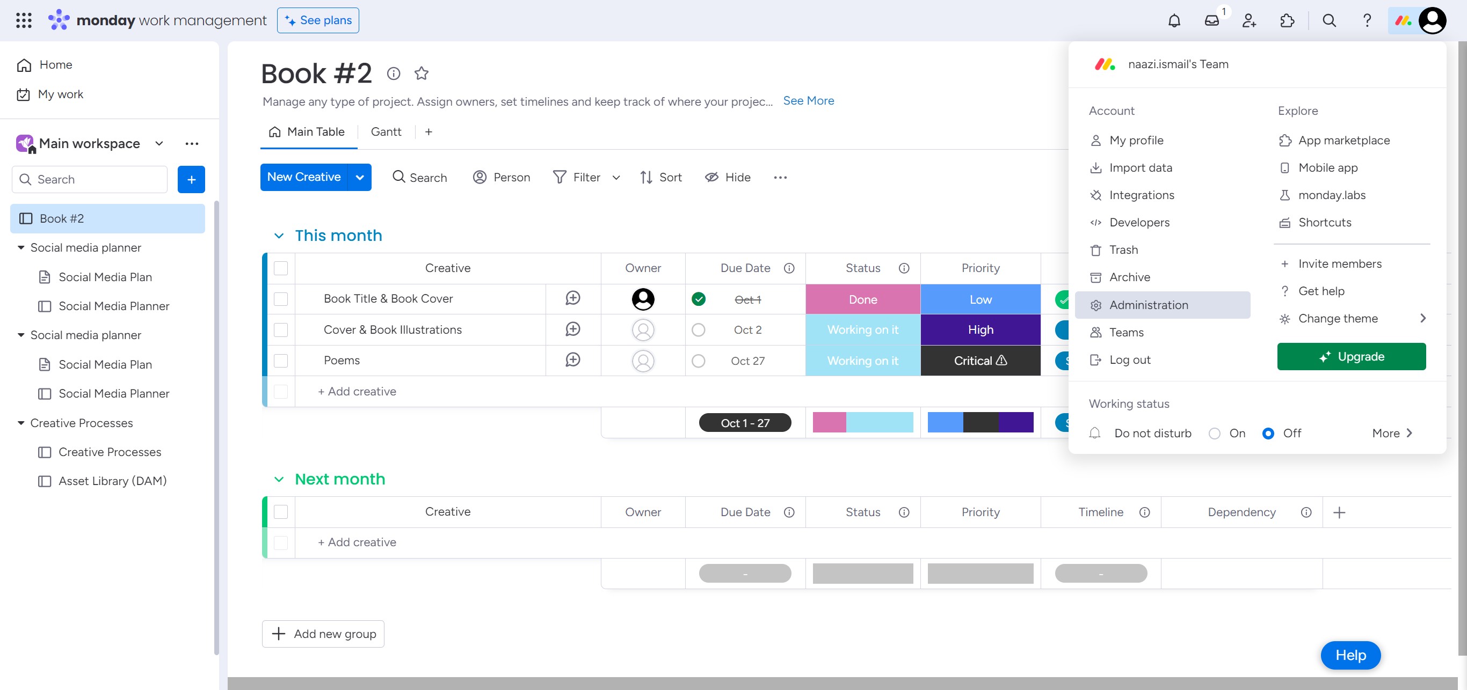This screenshot has width=1467, height=690.
Task: Star the Book #2 board as favorite
Action: click(x=421, y=74)
